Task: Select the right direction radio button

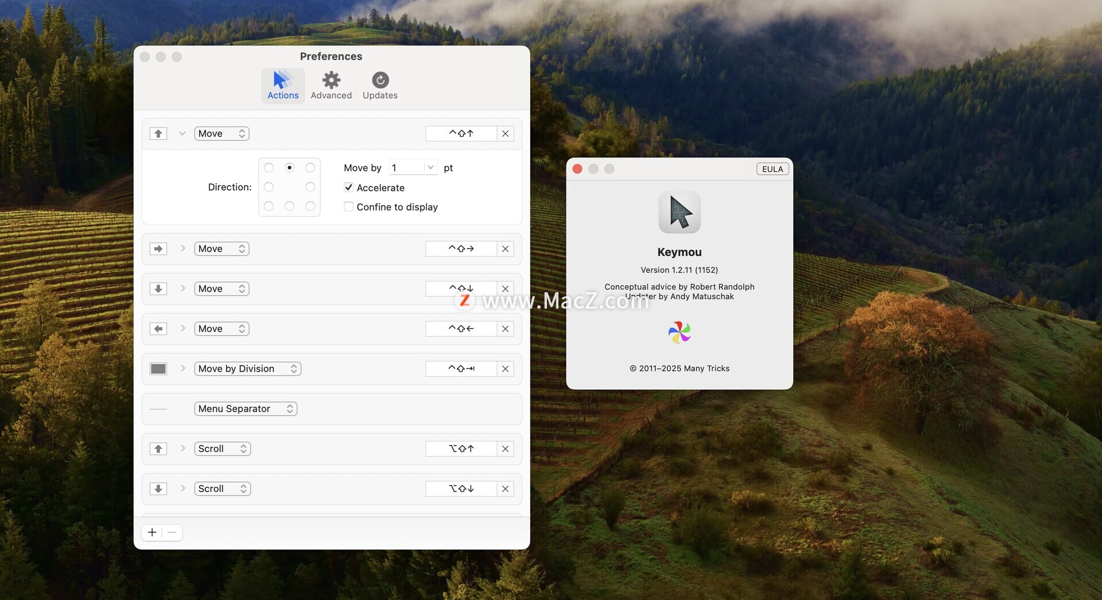Action: click(310, 187)
